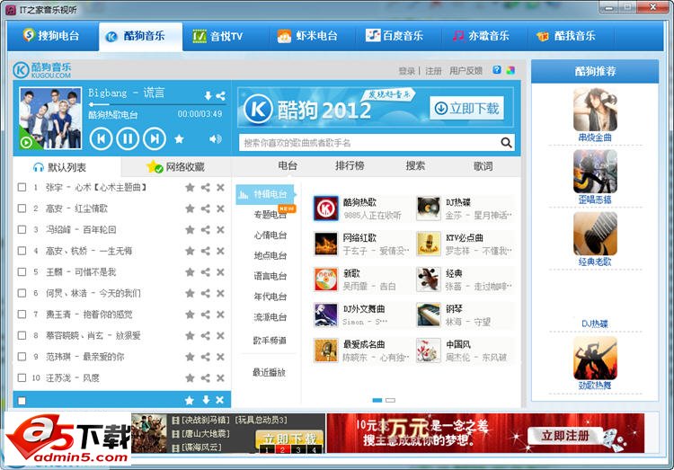Click the 登录 link
The height and width of the screenshot is (470, 674).
406,71
